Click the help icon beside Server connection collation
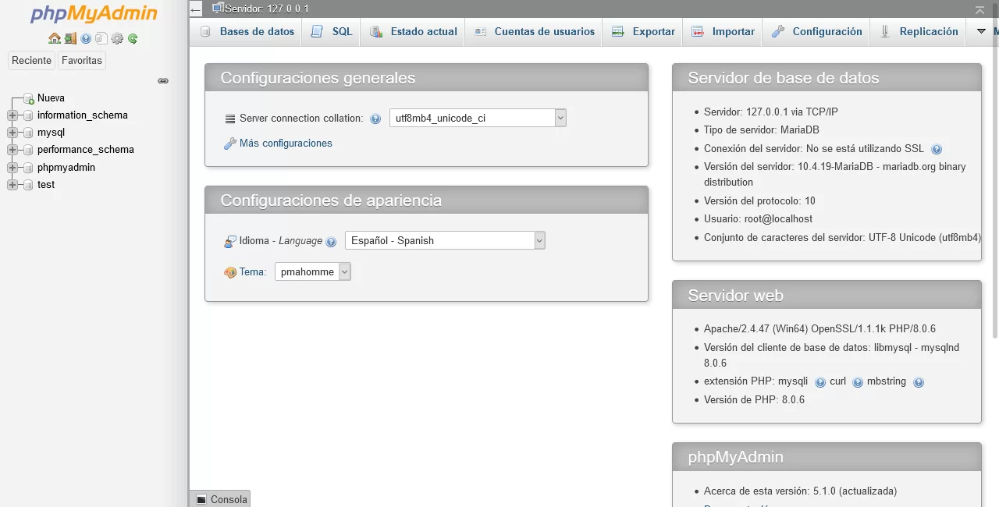999x507 pixels. (375, 119)
